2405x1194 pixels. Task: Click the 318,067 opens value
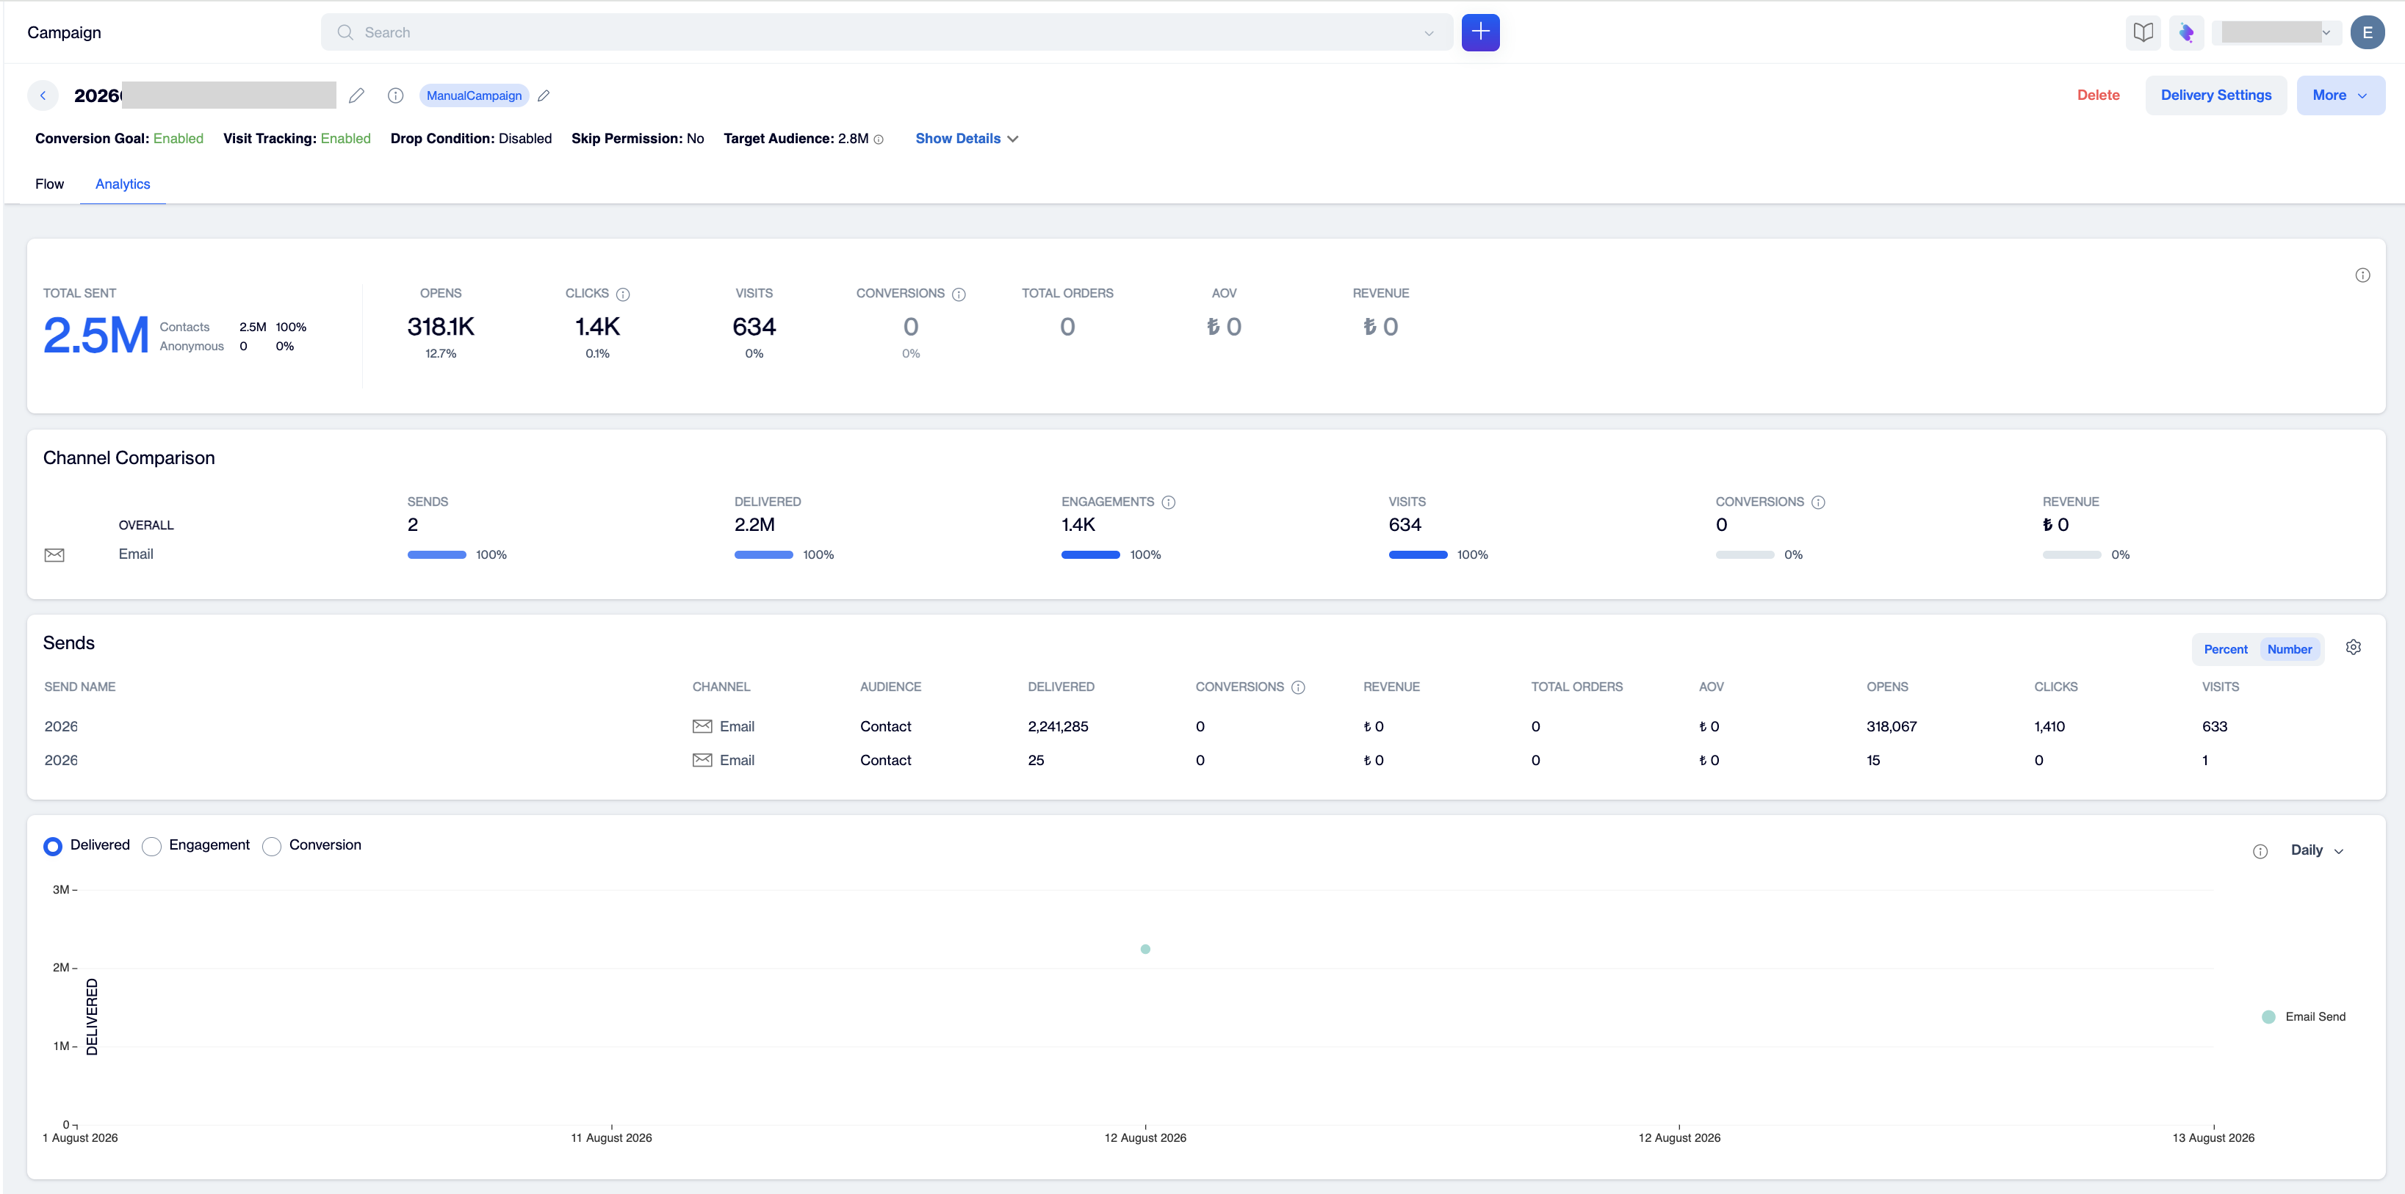point(1892,726)
